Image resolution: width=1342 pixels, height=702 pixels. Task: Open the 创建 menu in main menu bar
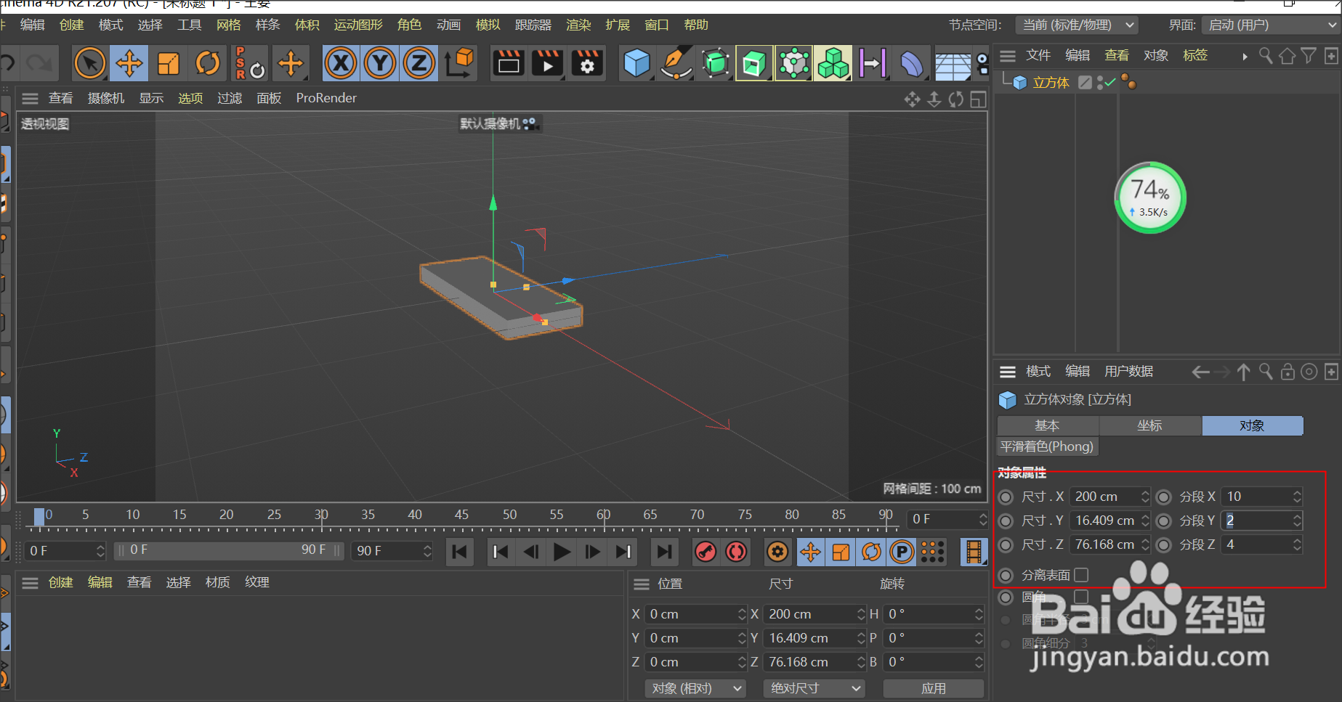tap(72, 25)
